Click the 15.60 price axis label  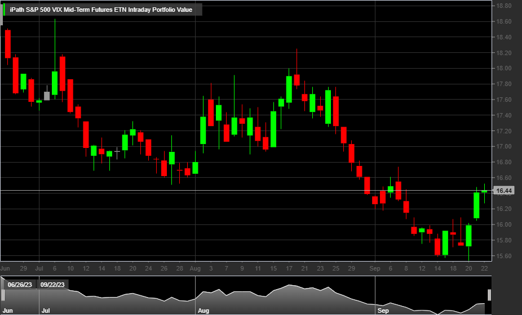click(x=504, y=256)
